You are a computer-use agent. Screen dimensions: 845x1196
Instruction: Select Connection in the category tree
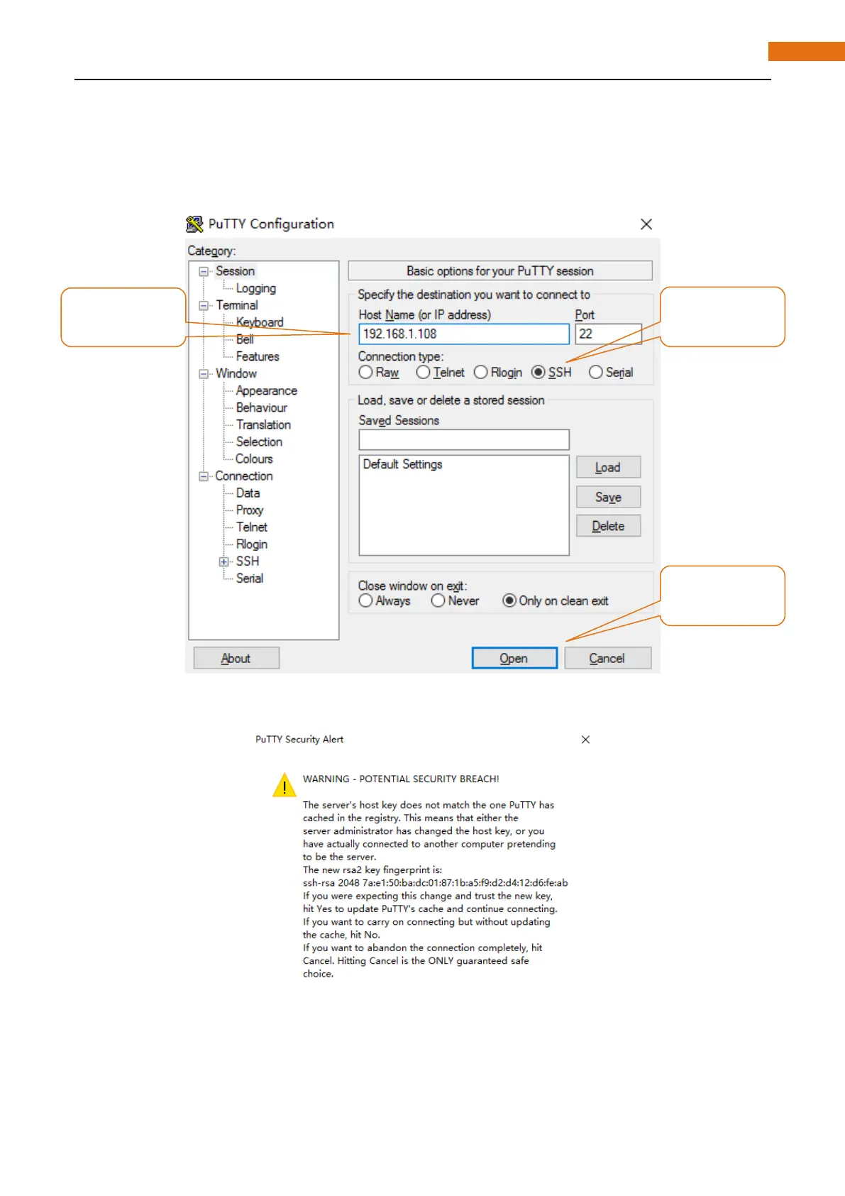[x=244, y=476]
